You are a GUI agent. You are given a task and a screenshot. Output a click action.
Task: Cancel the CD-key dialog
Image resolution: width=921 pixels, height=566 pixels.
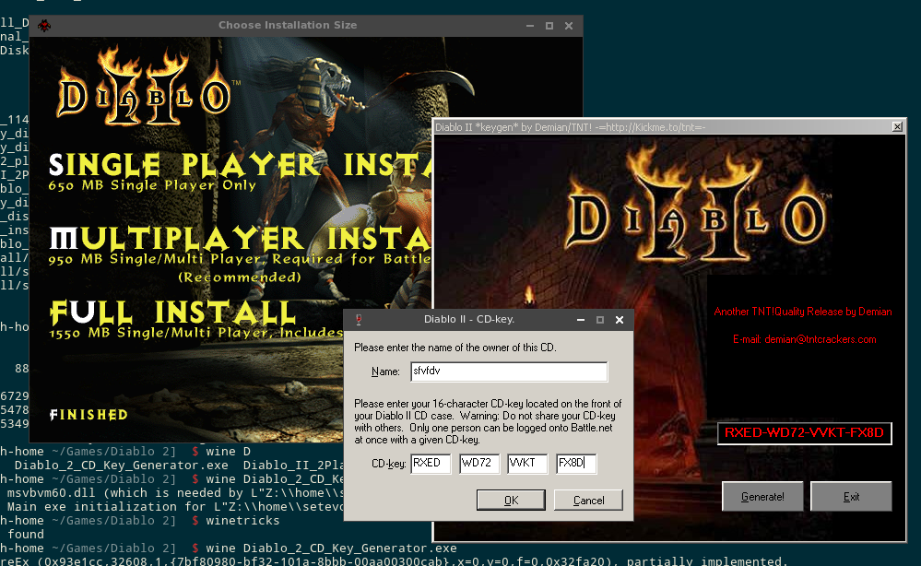click(x=588, y=500)
